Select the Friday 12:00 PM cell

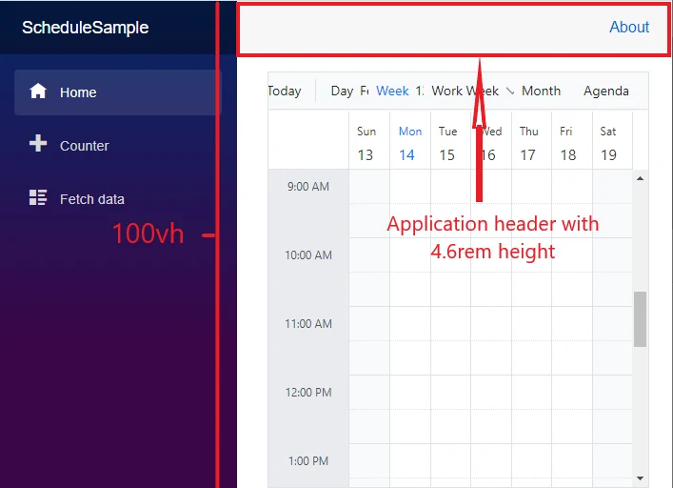click(x=572, y=392)
